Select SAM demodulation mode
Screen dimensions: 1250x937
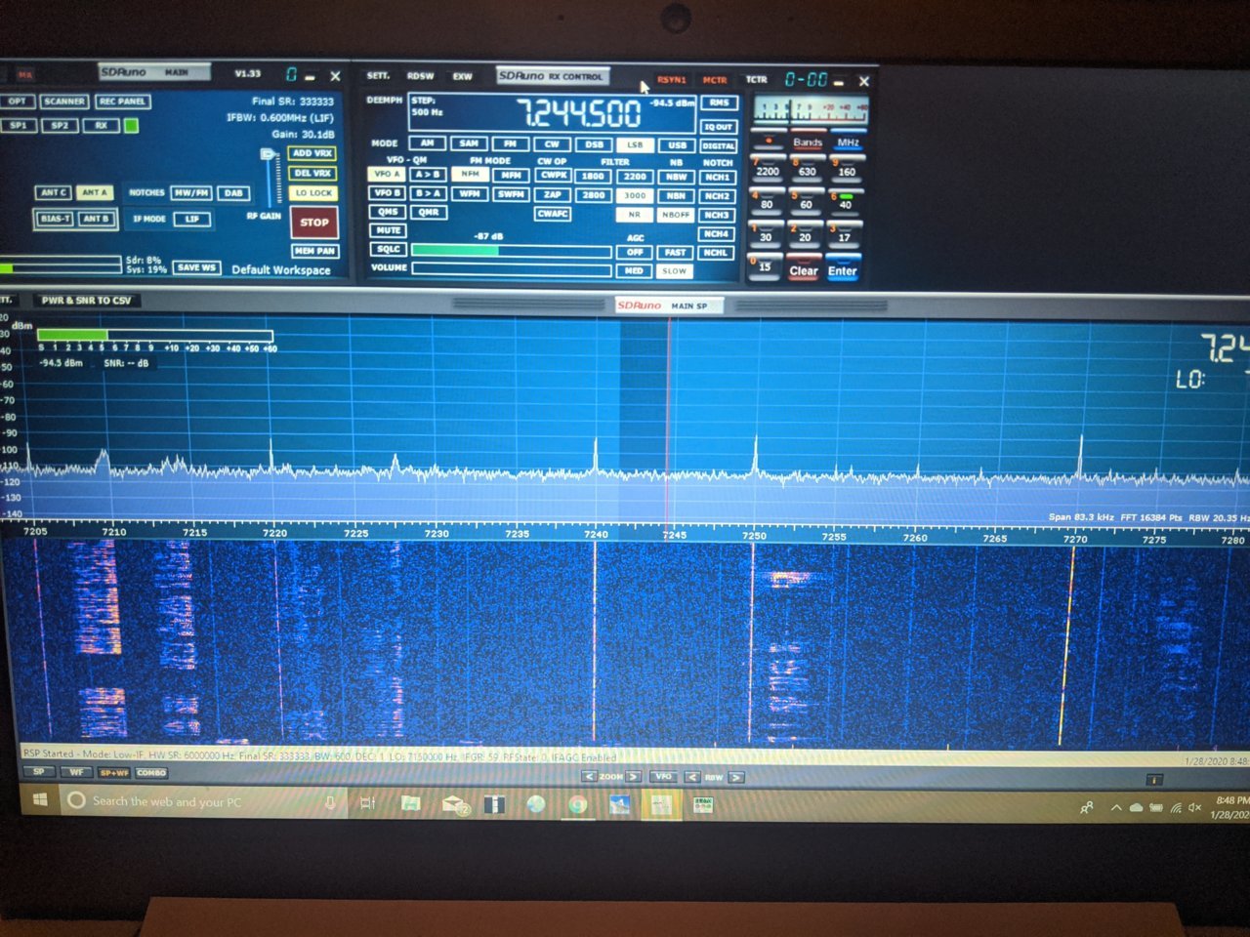(x=469, y=143)
